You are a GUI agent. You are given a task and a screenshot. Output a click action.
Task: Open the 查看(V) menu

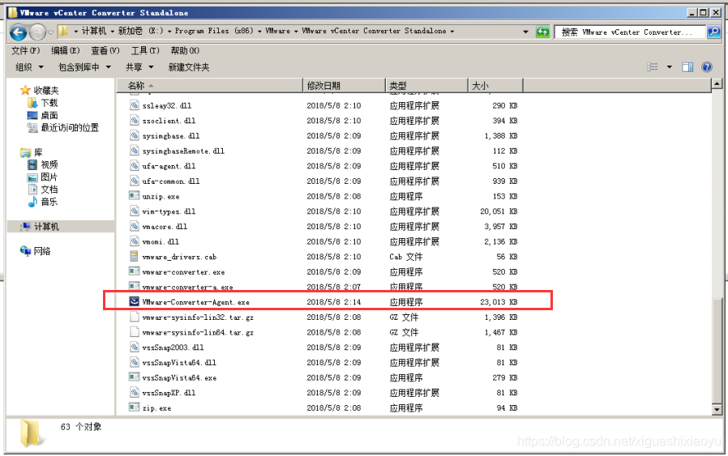click(x=105, y=50)
